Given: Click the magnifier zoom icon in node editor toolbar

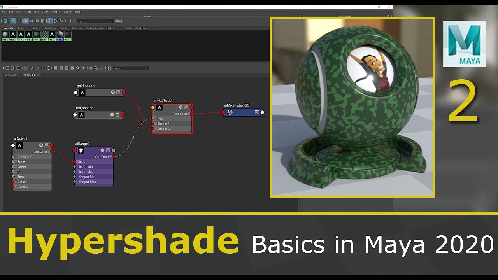Looking at the screenshot, I should pos(77,68).
